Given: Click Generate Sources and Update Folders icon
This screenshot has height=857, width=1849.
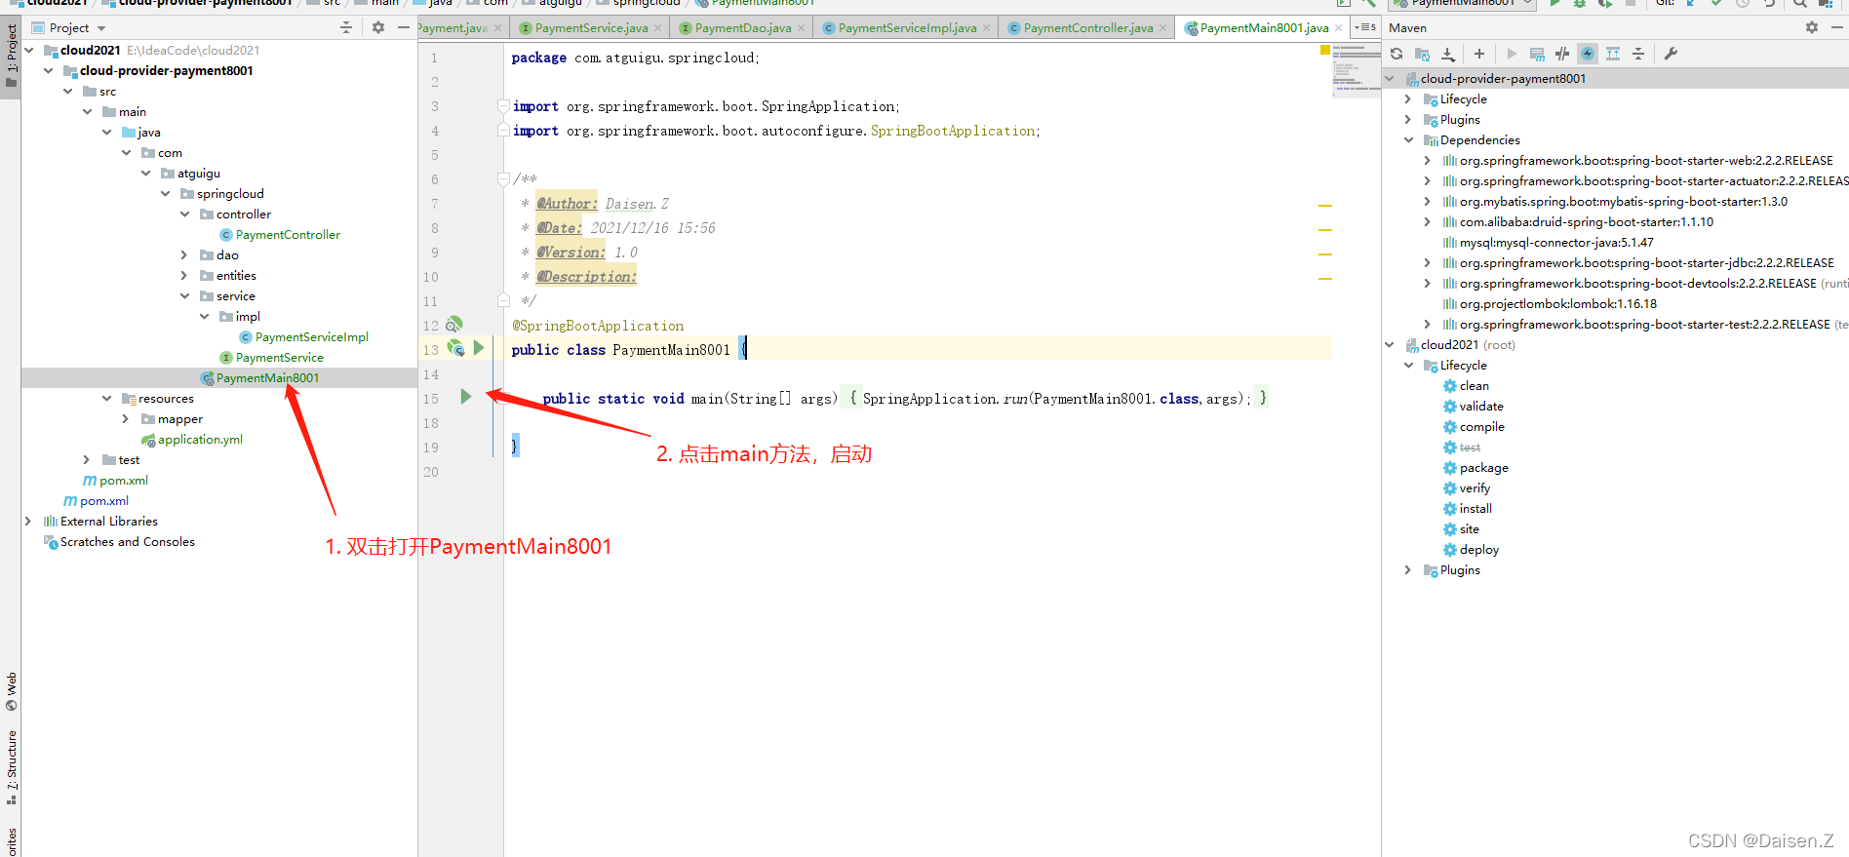Looking at the screenshot, I should 1422,54.
